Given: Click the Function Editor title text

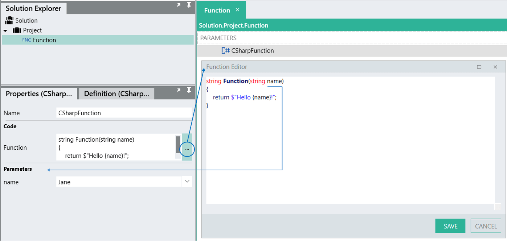Looking at the screenshot, I should [226, 67].
